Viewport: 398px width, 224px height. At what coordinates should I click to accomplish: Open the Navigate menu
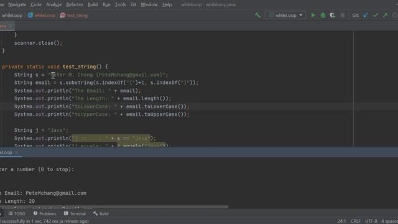pos(17,4)
